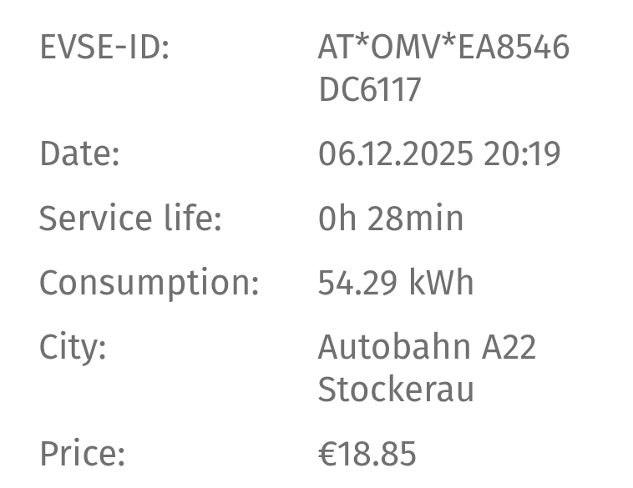Click the Service life label
633x488 pixels.
(x=129, y=219)
